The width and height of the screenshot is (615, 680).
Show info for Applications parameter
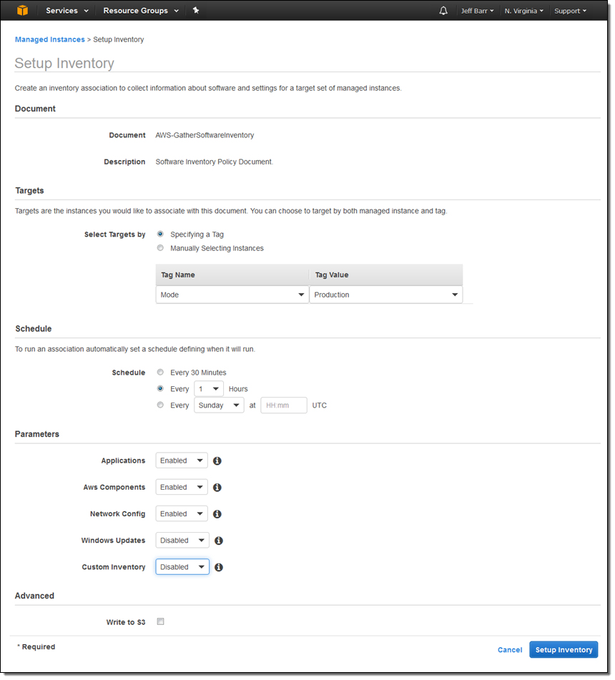pyautogui.click(x=217, y=461)
